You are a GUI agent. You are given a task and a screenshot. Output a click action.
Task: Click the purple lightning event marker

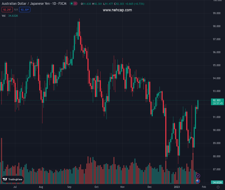(x=198, y=176)
